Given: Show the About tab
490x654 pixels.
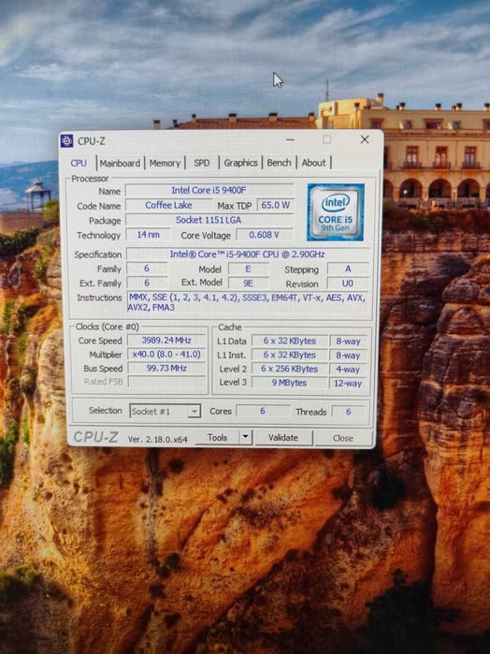Looking at the screenshot, I should (x=313, y=163).
